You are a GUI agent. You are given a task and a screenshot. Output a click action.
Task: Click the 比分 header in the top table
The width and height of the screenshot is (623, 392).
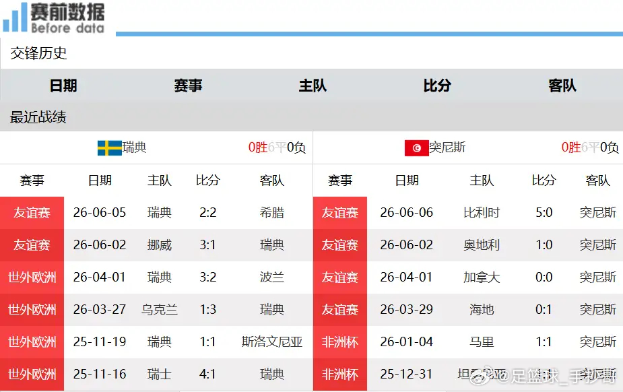point(437,86)
